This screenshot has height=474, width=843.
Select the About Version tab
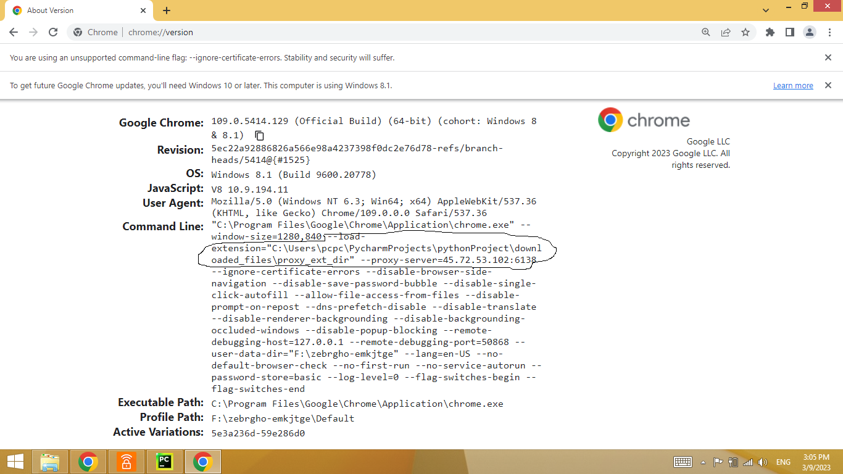pyautogui.click(x=79, y=10)
